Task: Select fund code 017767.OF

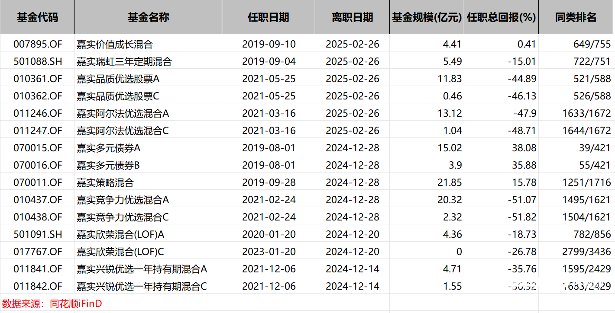Action: (x=38, y=252)
